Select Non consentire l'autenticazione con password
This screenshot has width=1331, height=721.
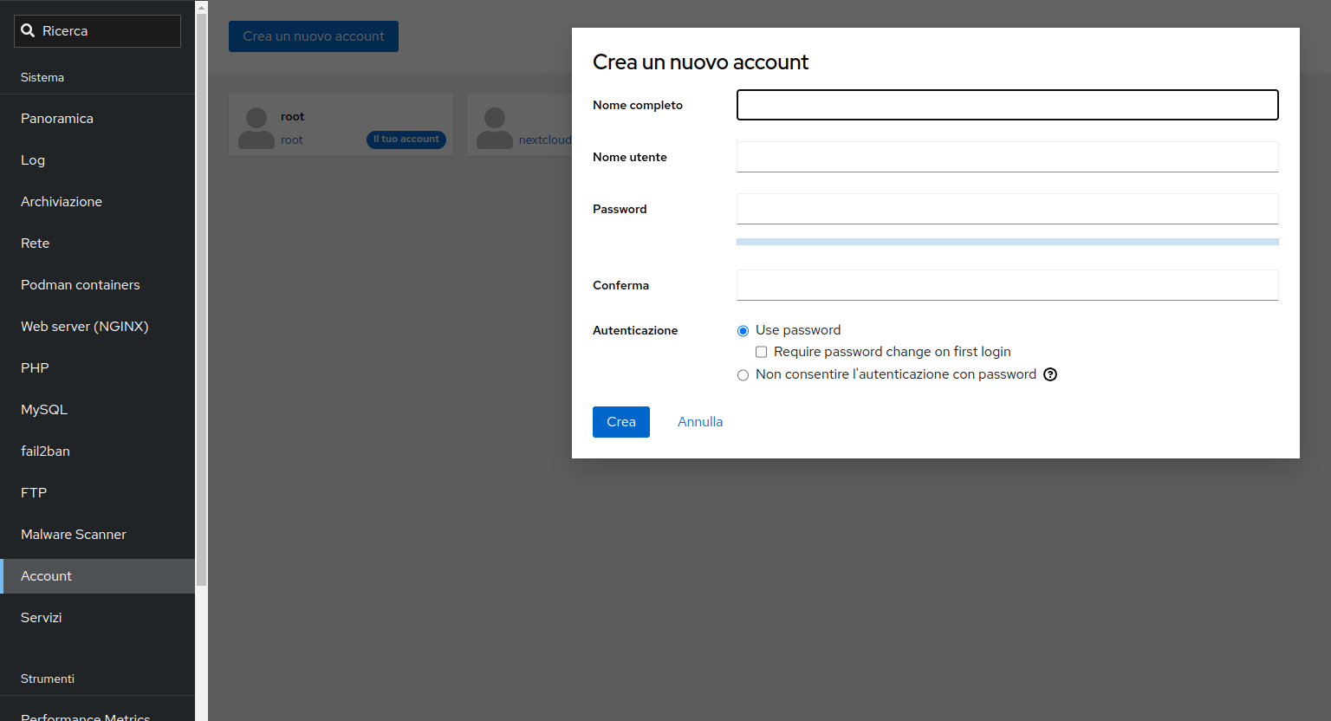click(743, 375)
